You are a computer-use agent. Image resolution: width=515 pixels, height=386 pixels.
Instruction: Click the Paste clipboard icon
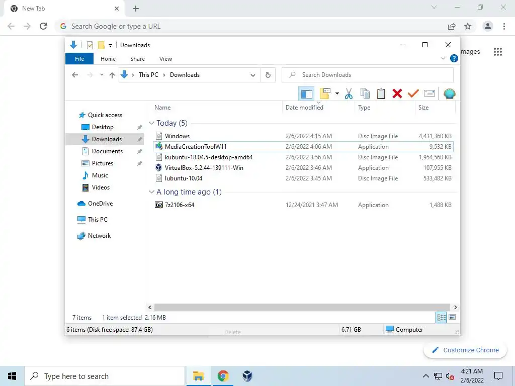(x=381, y=93)
